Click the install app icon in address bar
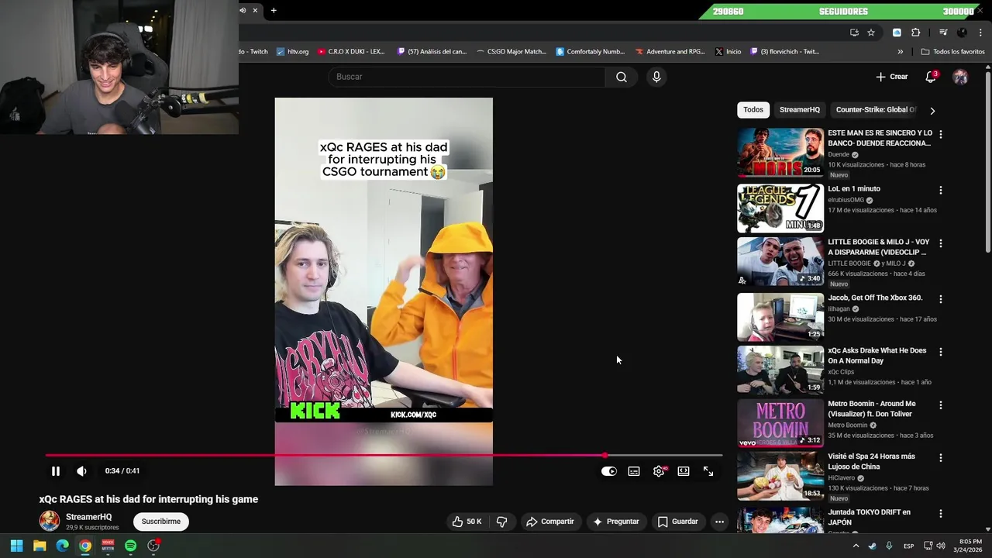 tap(854, 33)
